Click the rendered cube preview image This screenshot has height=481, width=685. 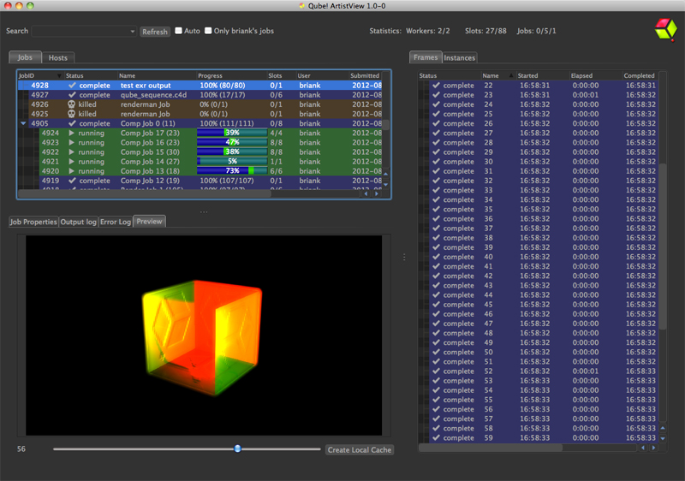(203, 337)
